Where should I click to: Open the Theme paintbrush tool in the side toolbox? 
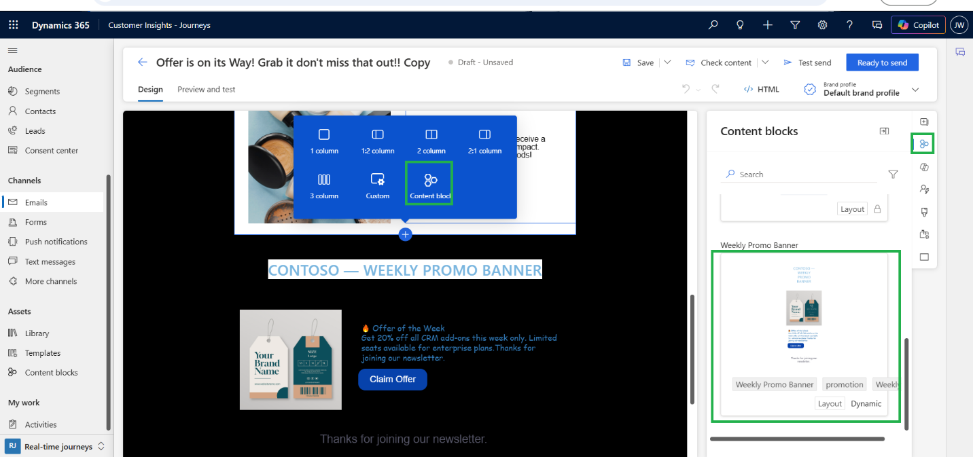click(924, 212)
